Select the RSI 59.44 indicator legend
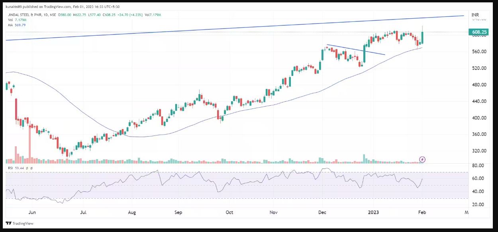The height and width of the screenshot is (232, 498). pyautogui.click(x=16, y=169)
